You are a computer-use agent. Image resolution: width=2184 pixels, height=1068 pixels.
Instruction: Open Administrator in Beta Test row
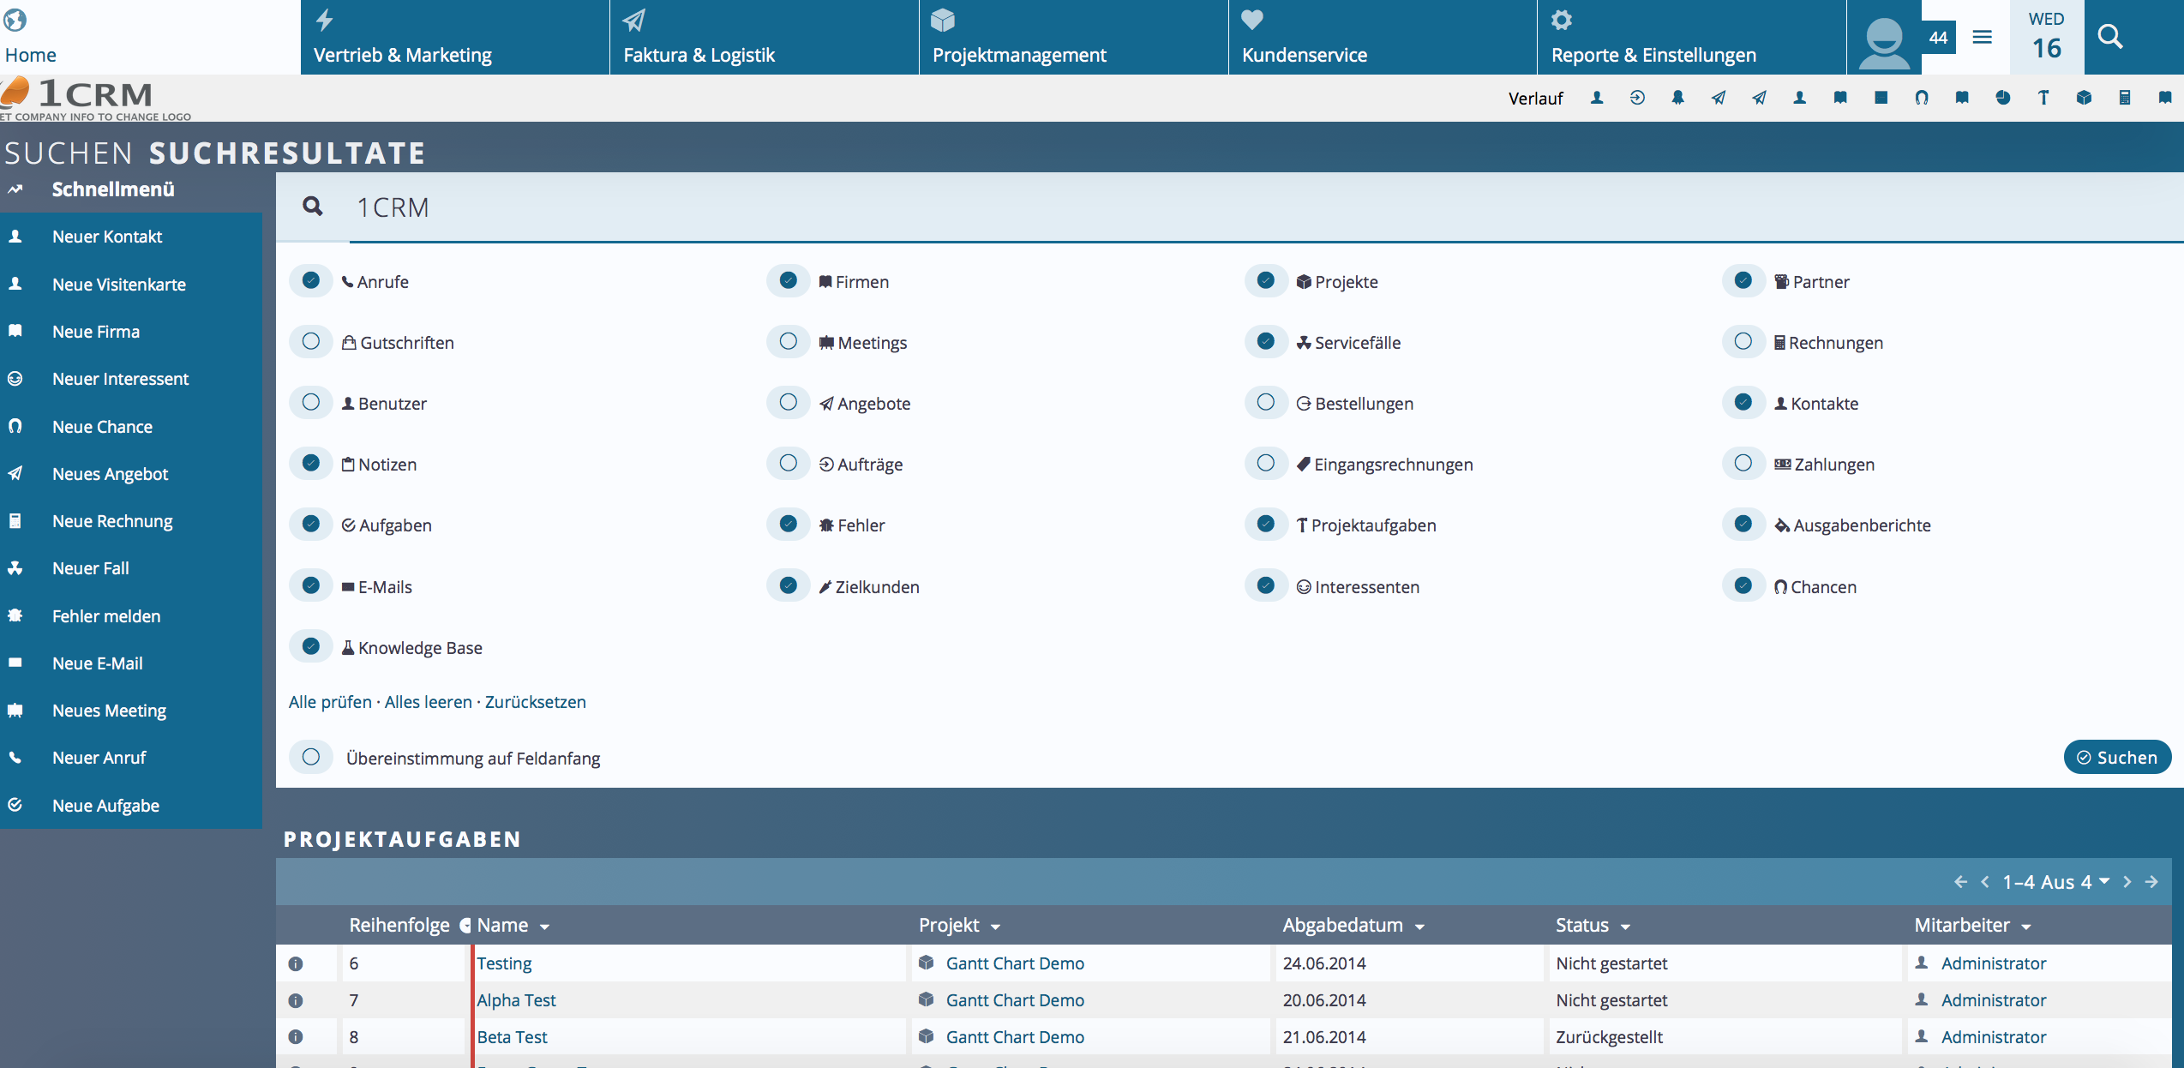pos(1994,1037)
